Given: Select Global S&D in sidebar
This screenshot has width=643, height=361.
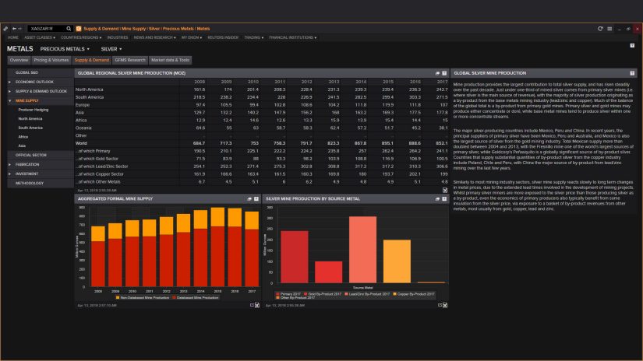Looking at the screenshot, I should 41,72.
